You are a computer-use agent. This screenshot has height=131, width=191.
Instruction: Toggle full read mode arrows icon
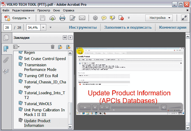(184, 18)
